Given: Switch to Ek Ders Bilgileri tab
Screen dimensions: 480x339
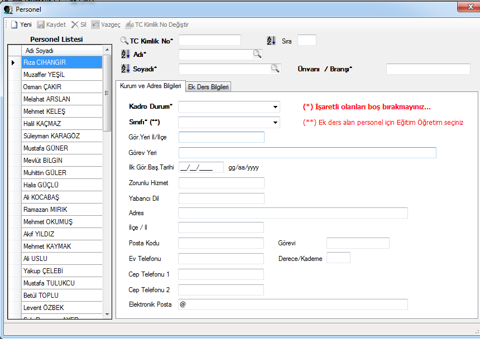Looking at the screenshot, I should [208, 87].
